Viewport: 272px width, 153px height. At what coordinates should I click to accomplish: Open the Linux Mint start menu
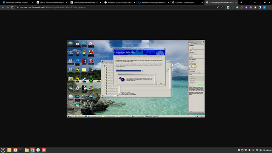click(x=3, y=150)
